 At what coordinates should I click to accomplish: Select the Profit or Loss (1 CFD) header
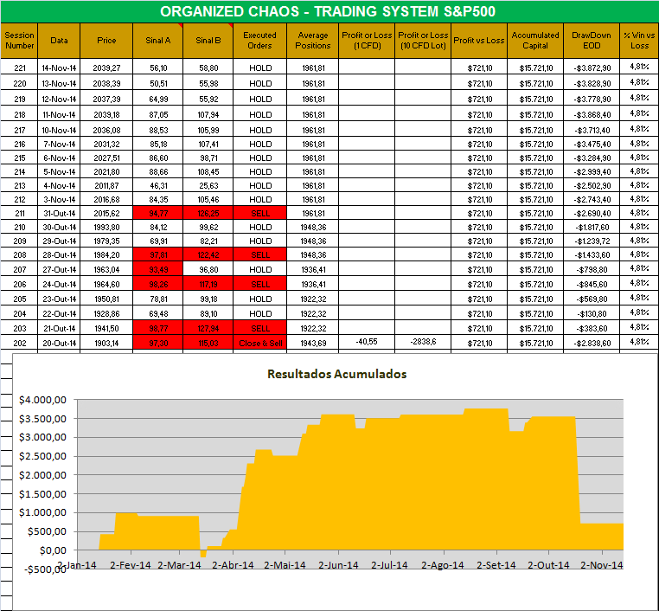[x=367, y=41]
